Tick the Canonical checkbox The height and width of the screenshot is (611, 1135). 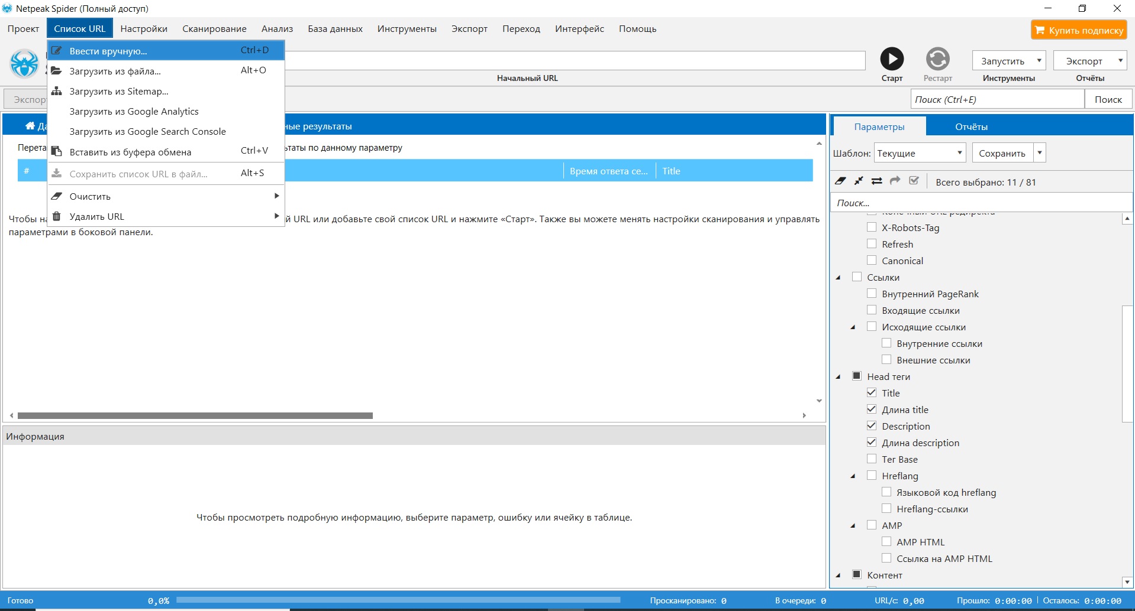[x=872, y=260]
